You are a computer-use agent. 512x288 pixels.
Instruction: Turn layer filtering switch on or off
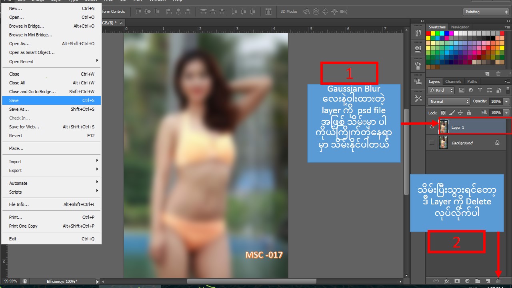508,90
